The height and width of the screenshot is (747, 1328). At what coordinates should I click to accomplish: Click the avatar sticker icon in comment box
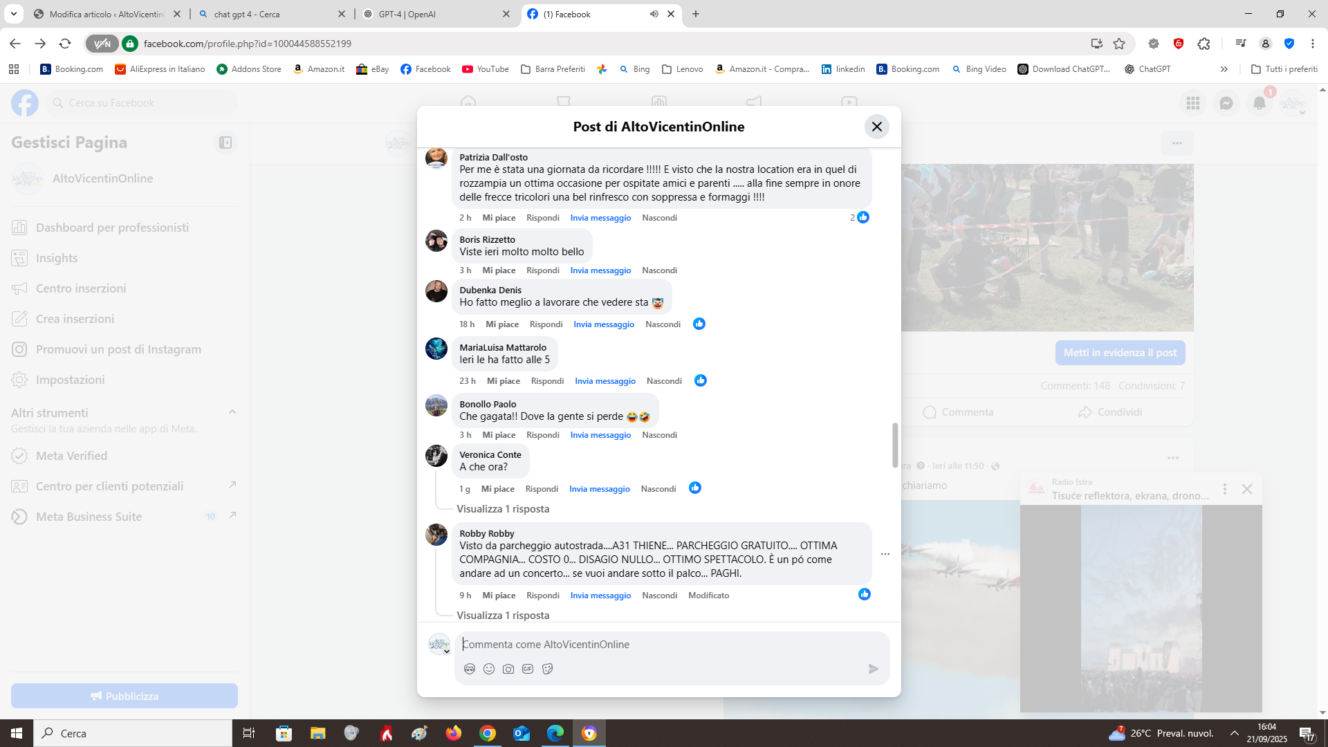[x=470, y=669]
